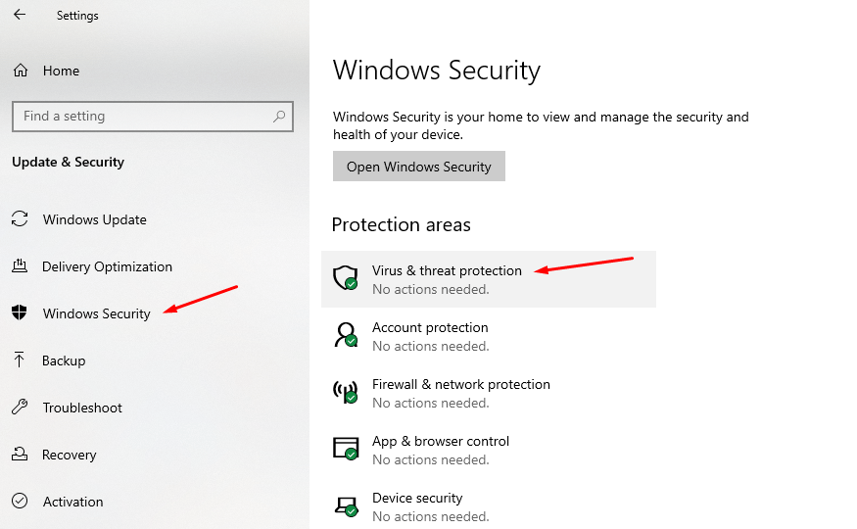Click the back arrow icon
This screenshot has width=857, height=529.
pos(20,15)
